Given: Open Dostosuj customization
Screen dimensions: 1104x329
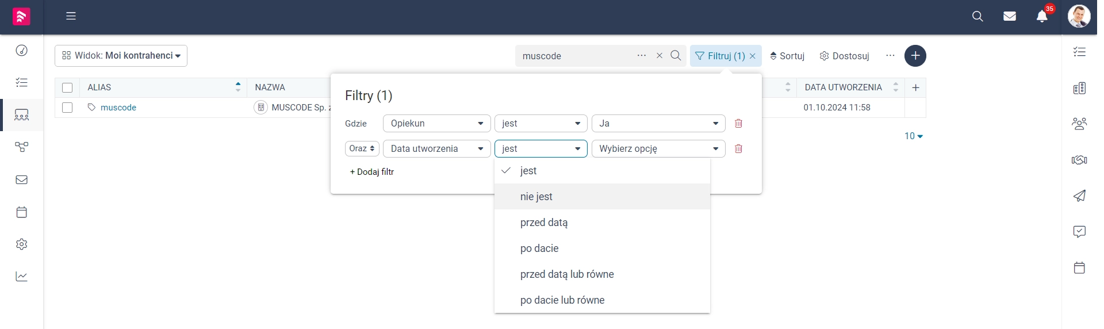Looking at the screenshot, I should [x=844, y=56].
